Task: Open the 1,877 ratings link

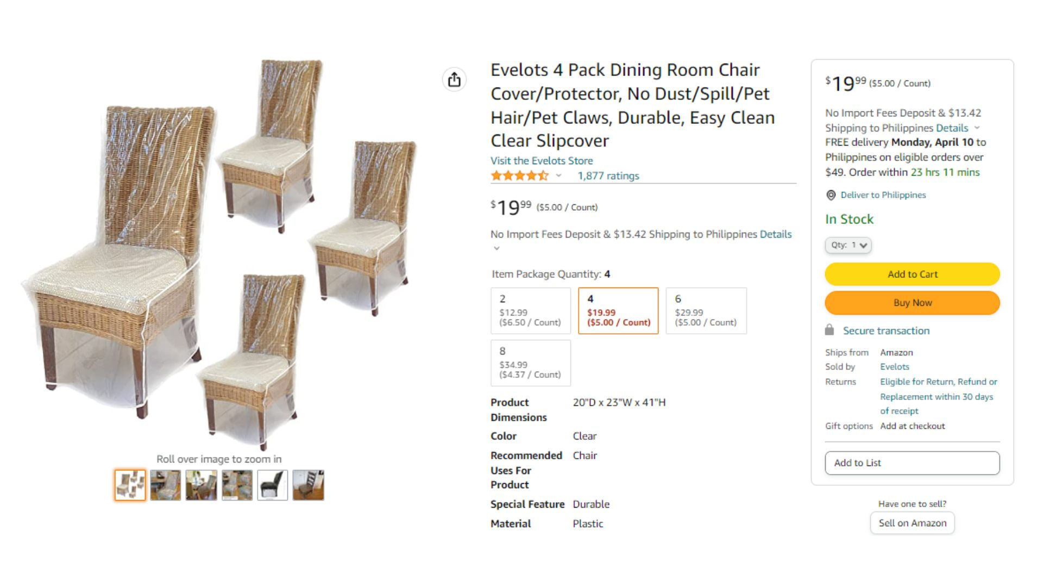Action: (608, 176)
